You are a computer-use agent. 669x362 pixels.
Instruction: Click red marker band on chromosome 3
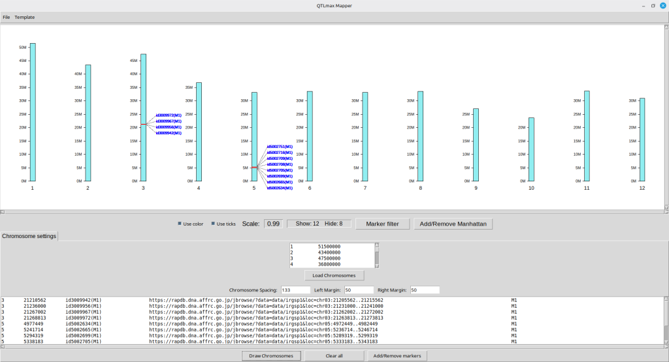click(143, 124)
